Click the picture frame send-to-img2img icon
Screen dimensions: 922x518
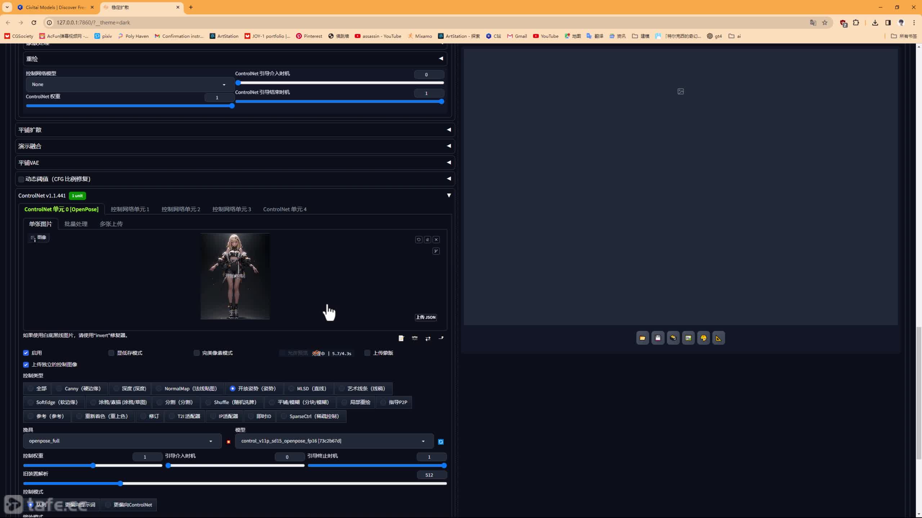point(688,338)
